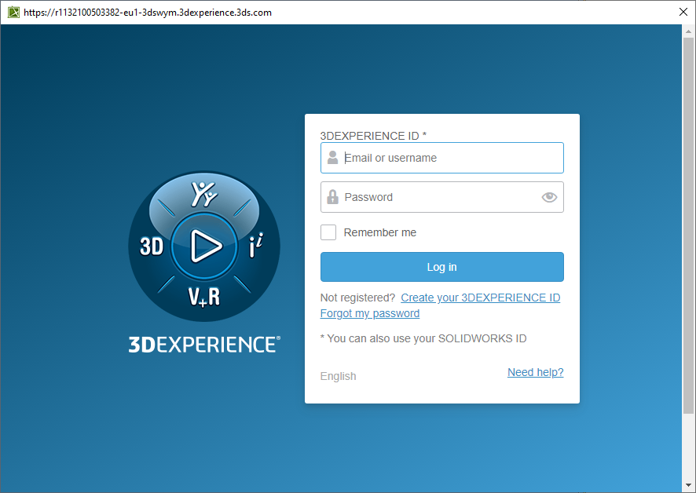
Task: Focus the Email or username field
Action: (451, 158)
